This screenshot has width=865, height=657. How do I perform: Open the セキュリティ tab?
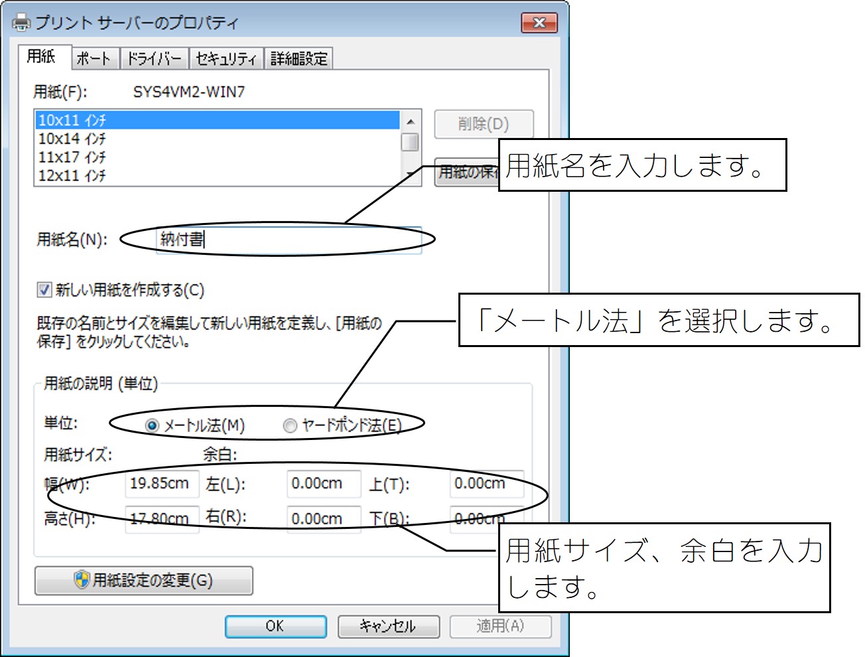point(226,58)
